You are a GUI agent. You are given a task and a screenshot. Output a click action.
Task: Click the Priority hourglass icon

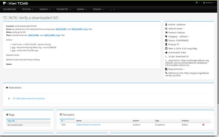coord(166,44)
